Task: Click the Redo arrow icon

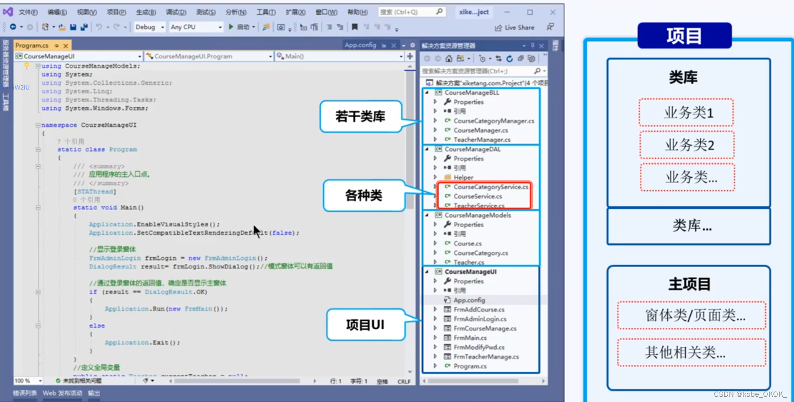Action: (117, 27)
